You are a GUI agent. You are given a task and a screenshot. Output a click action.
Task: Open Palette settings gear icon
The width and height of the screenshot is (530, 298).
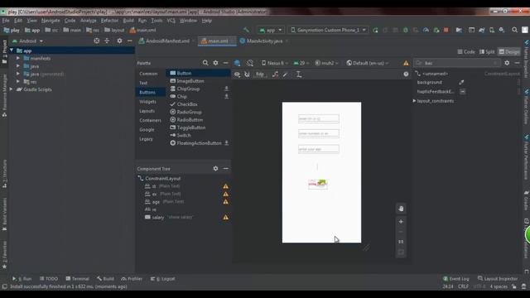click(x=215, y=63)
